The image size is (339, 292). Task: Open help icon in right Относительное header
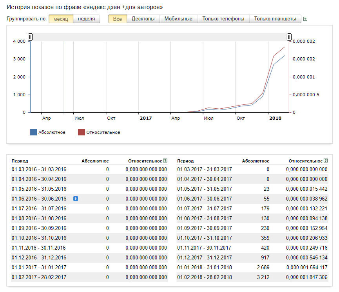click(x=326, y=161)
